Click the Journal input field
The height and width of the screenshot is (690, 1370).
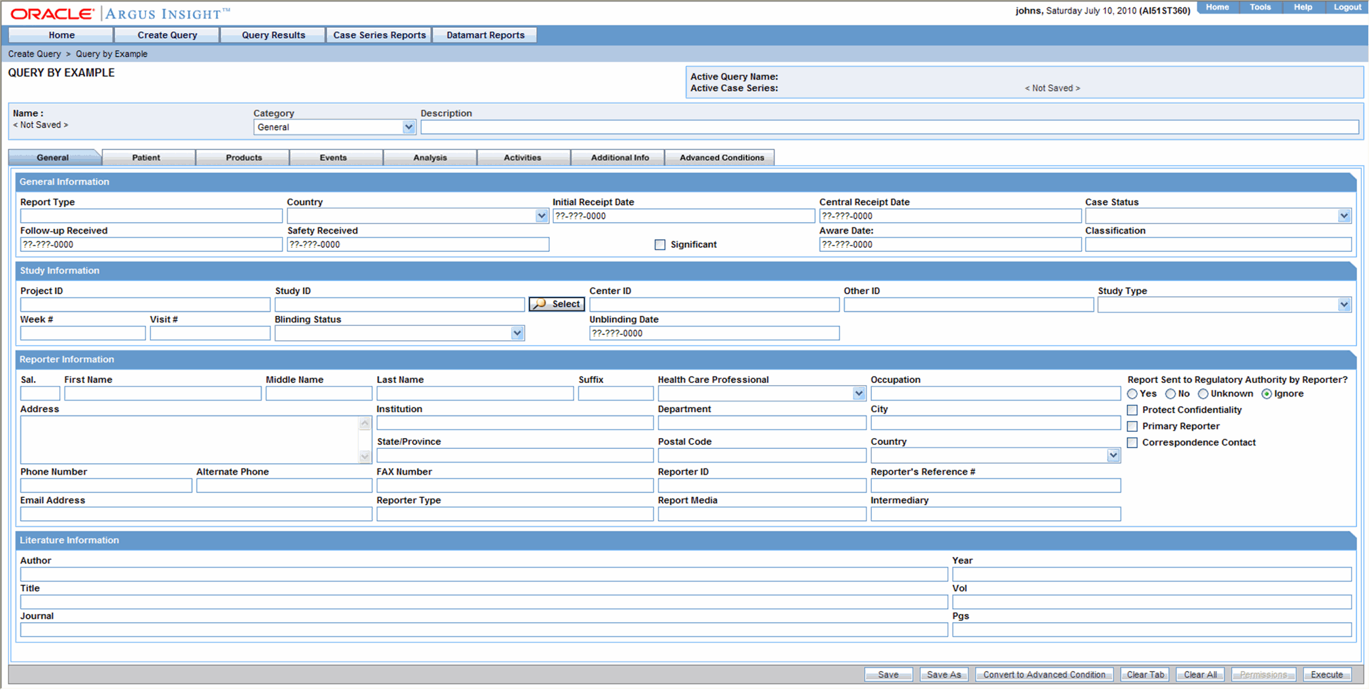coord(484,630)
